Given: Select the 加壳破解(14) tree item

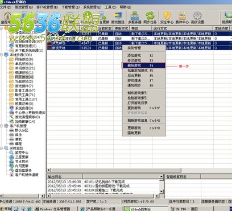Looking at the screenshot, I should coord(23,122).
